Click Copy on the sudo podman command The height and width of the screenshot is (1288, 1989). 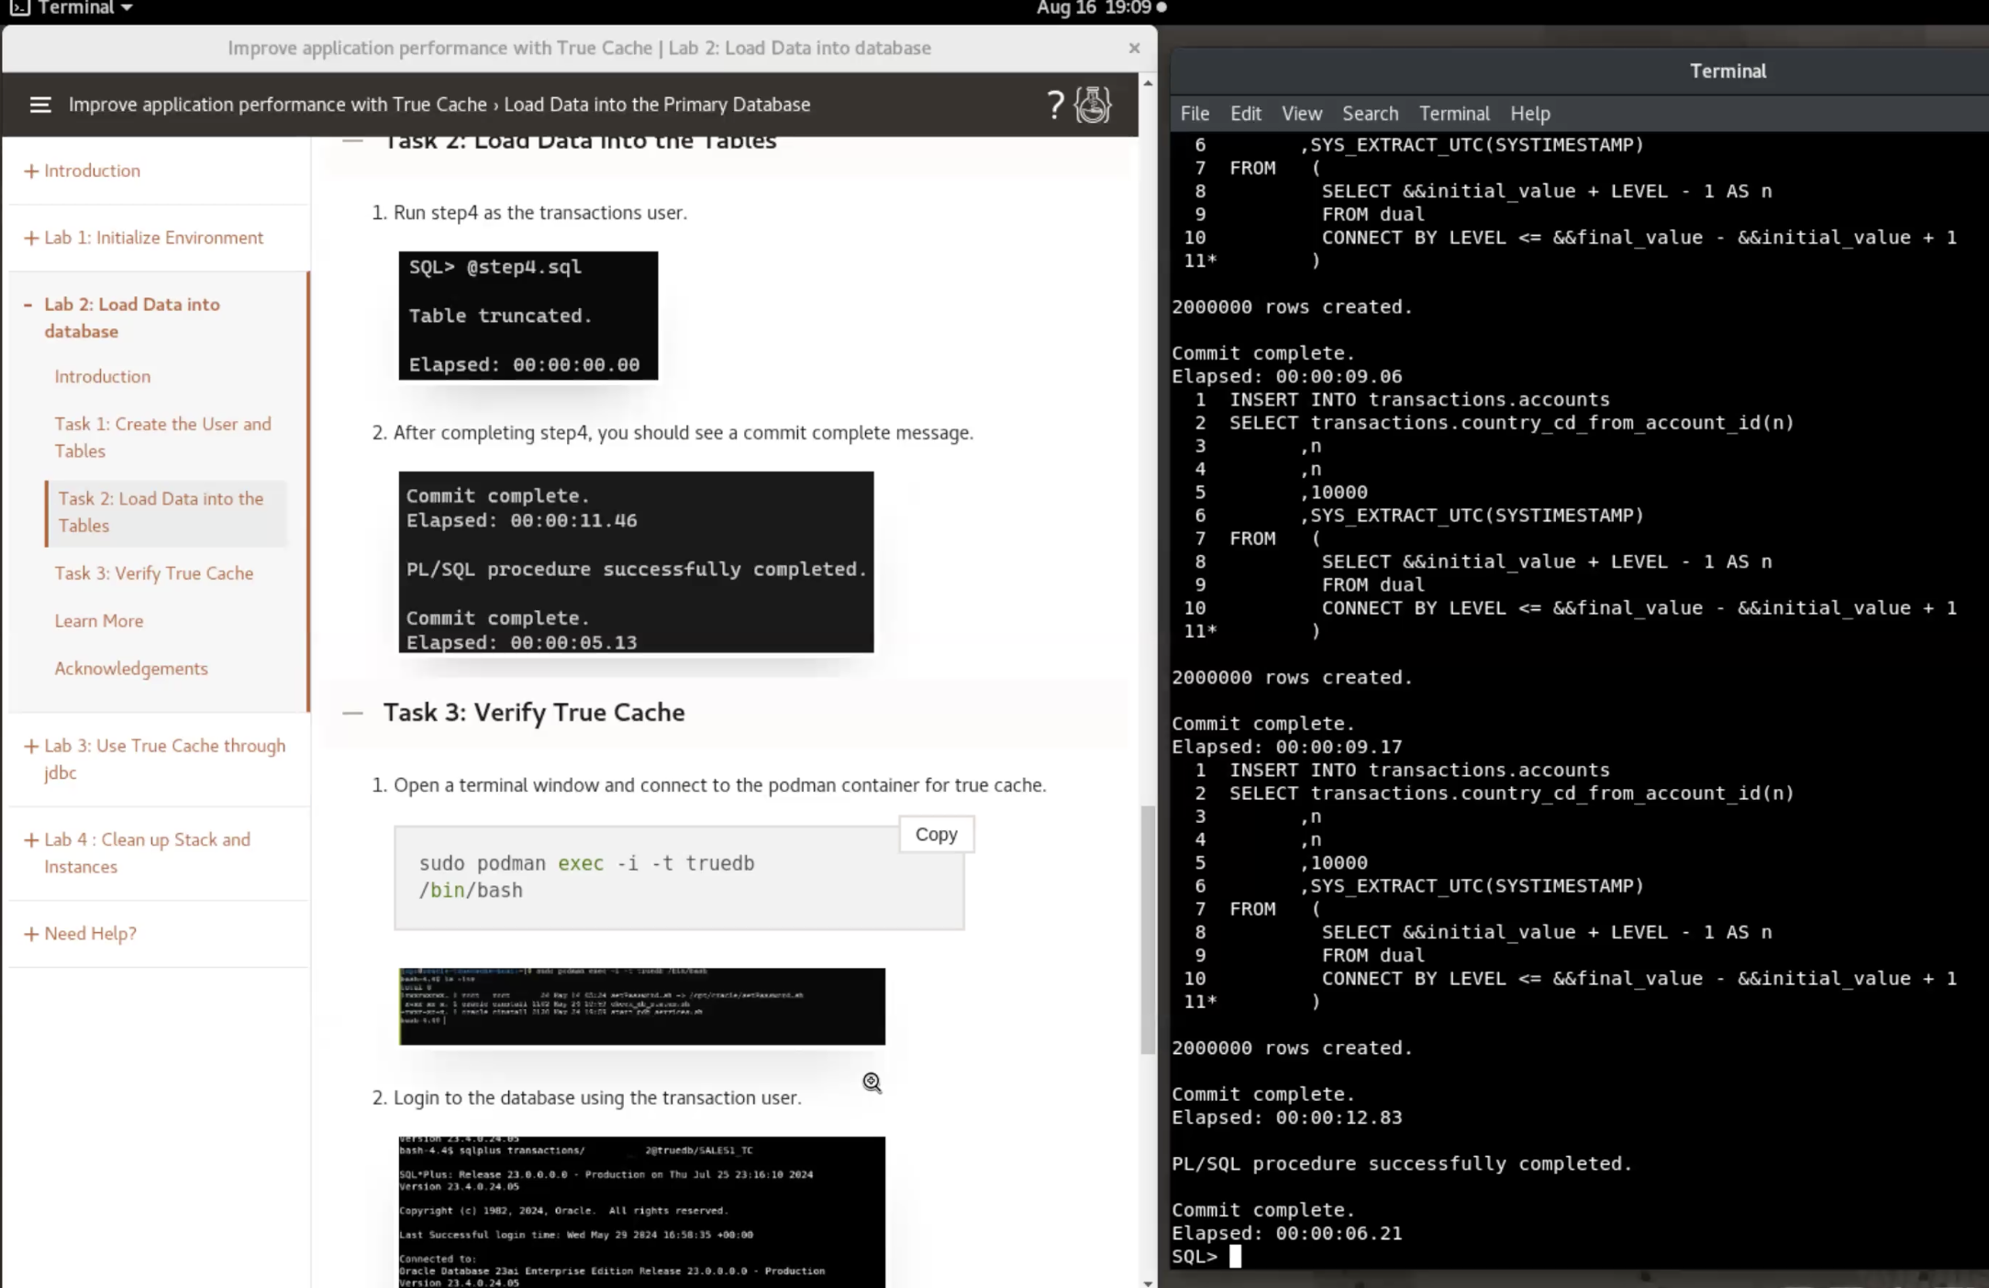coord(935,834)
